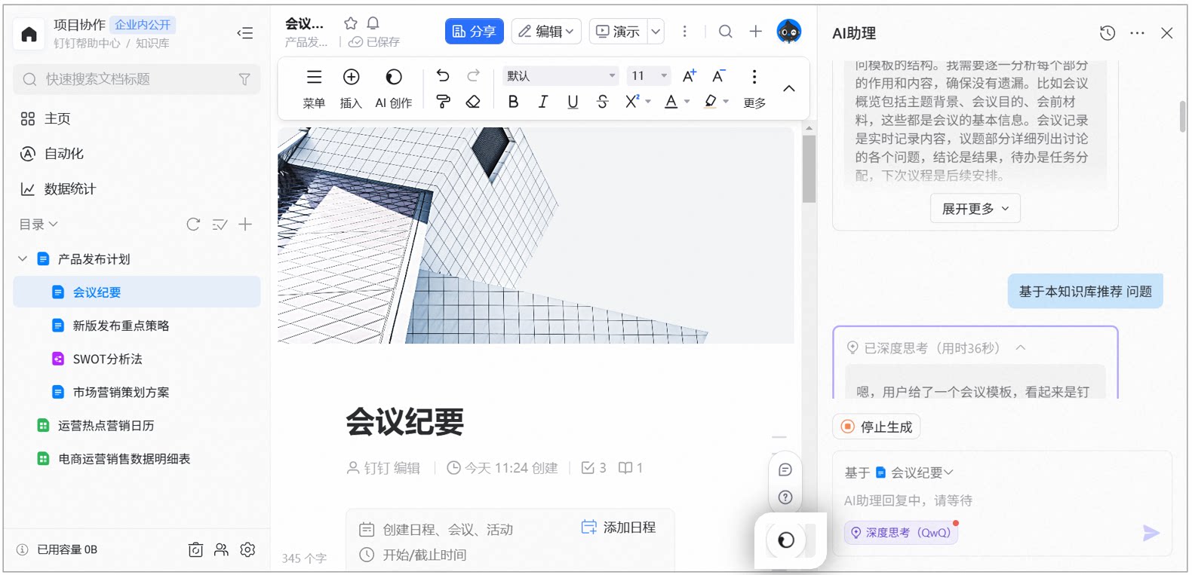Click the format painter icon
Viewport: 1192px width, 575px height.
pyautogui.click(x=444, y=102)
